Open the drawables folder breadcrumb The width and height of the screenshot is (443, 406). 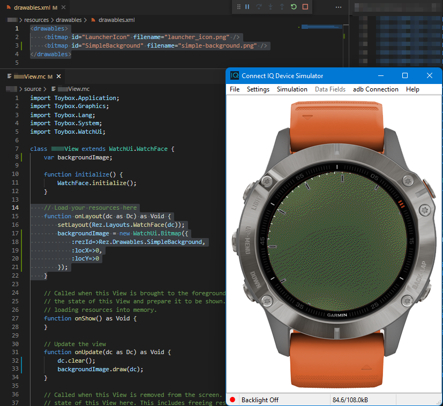coord(69,20)
